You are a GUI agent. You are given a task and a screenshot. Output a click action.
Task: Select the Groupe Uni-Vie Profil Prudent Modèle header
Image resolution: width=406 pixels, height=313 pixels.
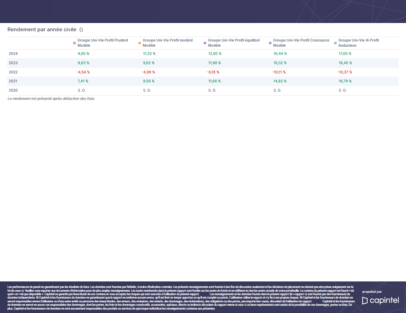[103, 43]
